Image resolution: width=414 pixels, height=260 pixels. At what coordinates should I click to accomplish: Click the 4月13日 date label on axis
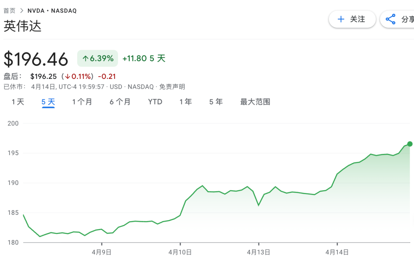click(x=258, y=252)
